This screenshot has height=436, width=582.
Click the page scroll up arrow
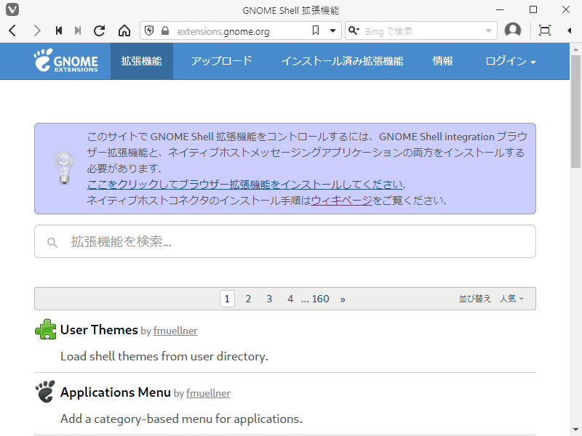click(x=575, y=49)
